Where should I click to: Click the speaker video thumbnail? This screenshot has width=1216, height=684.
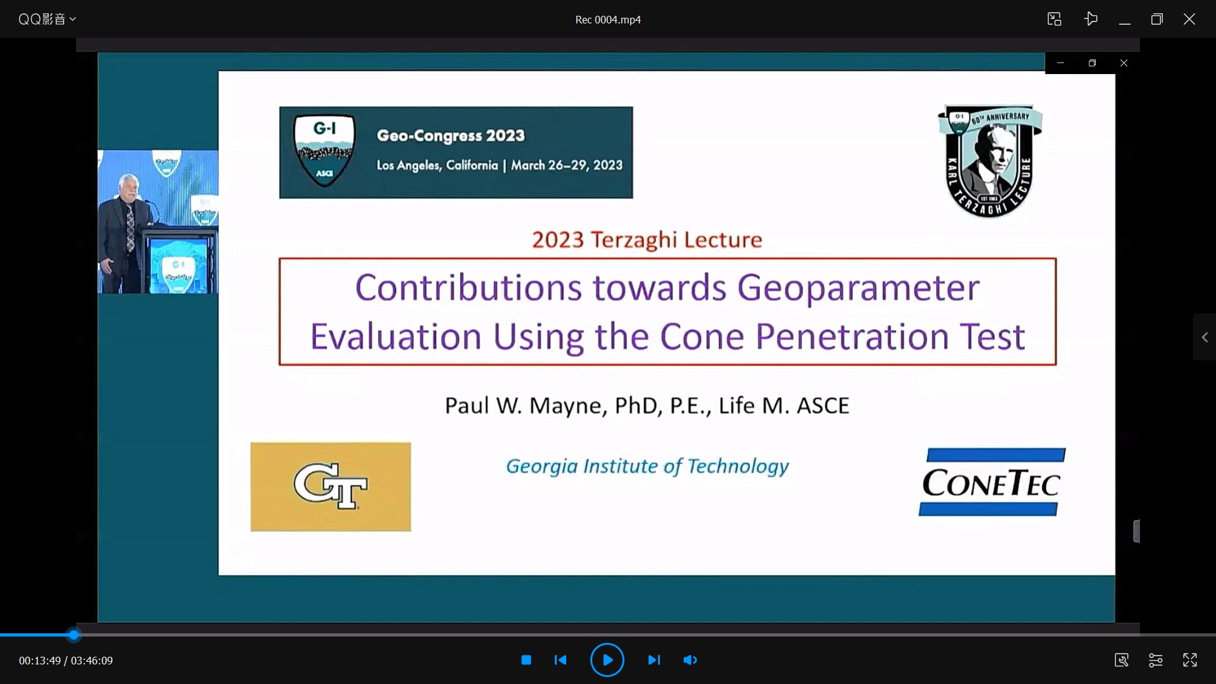coord(158,222)
